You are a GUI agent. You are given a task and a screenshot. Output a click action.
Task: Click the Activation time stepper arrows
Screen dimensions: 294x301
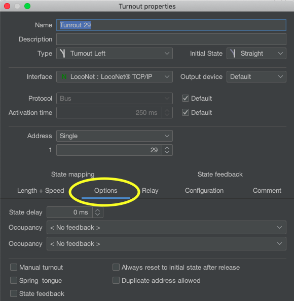(167, 112)
